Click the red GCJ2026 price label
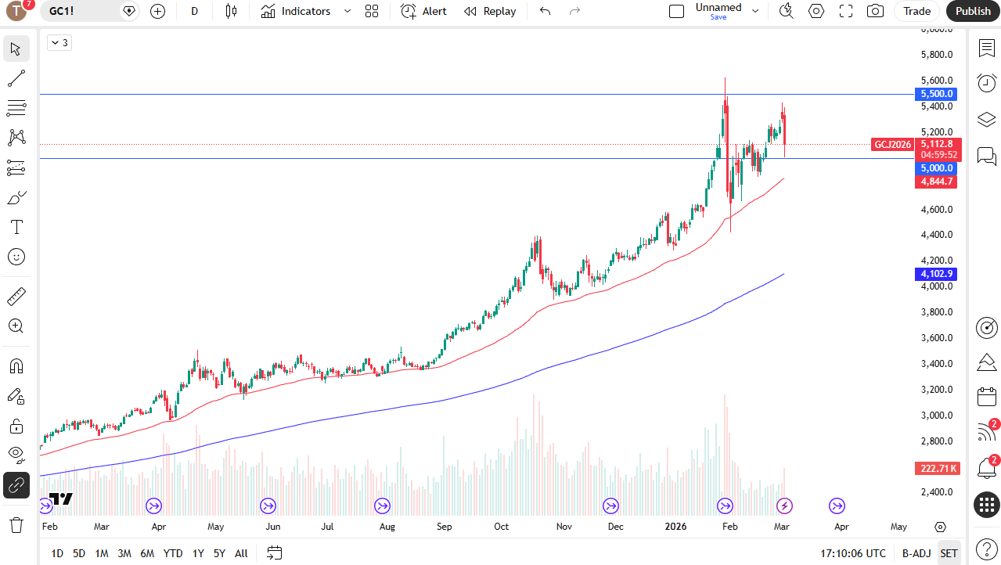Image resolution: width=1001 pixels, height=565 pixels. click(892, 145)
